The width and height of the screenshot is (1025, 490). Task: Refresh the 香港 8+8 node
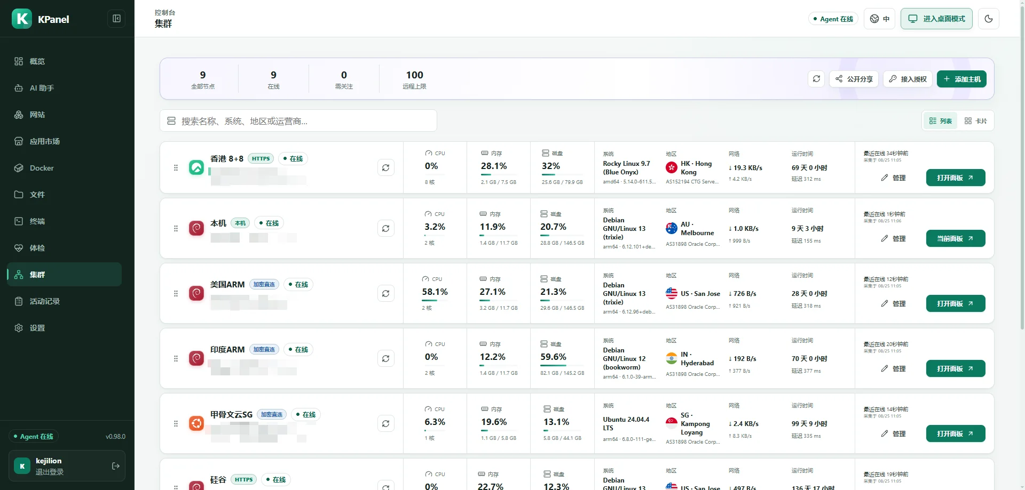click(x=385, y=167)
